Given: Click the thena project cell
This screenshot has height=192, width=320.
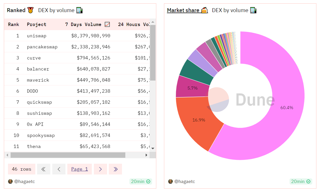Looking at the screenshot, I should [x=34, y=146].
